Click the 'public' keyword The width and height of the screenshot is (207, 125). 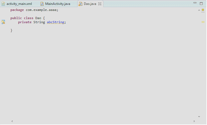[x=16, y=18]
